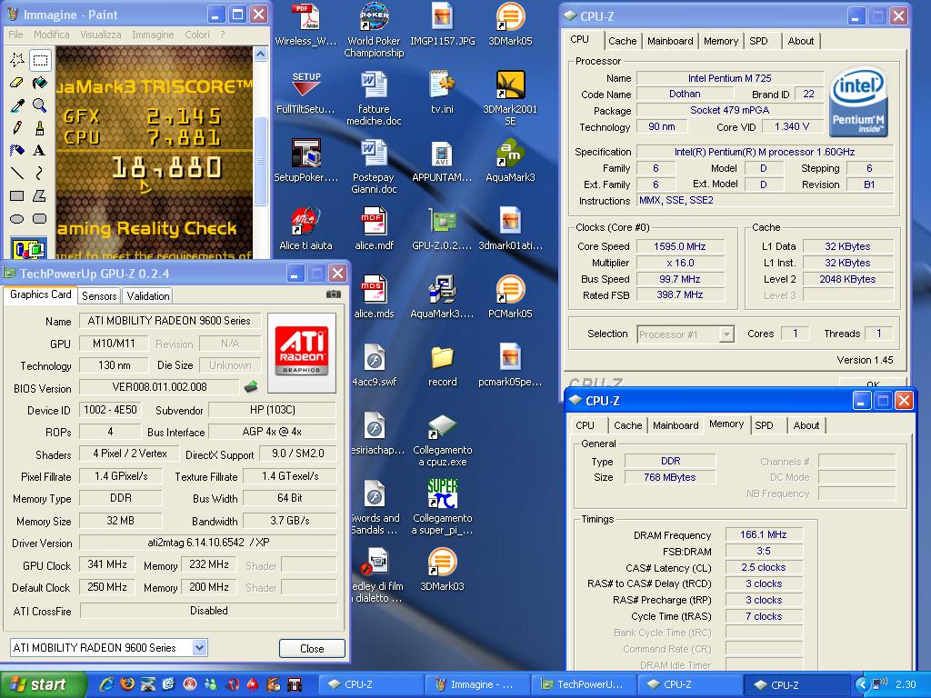931x698 pixels.
Task: Open the World Poker Championship desktop icon
Action: tap(374, 30)
